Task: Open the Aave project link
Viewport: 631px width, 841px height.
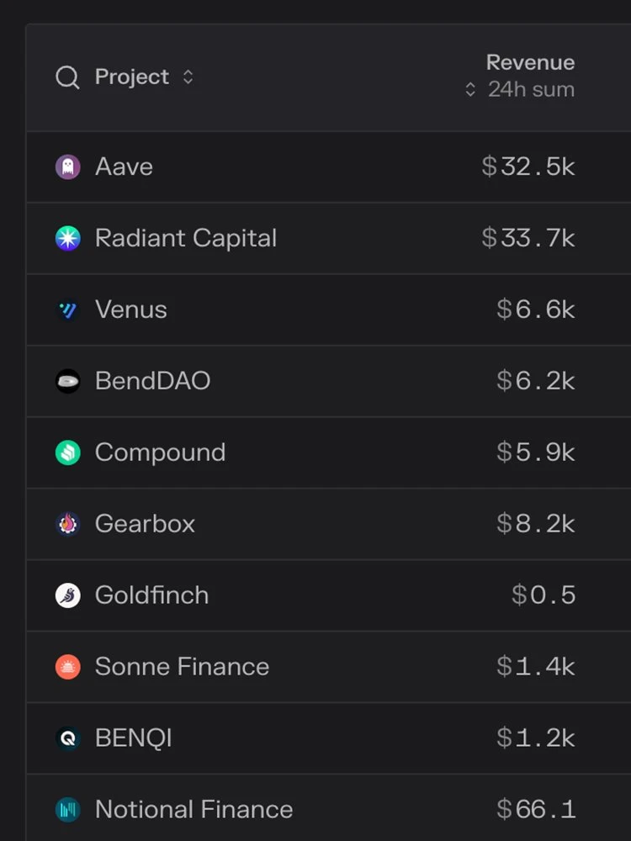Action: pyautogui.click(x=124, y=167)
